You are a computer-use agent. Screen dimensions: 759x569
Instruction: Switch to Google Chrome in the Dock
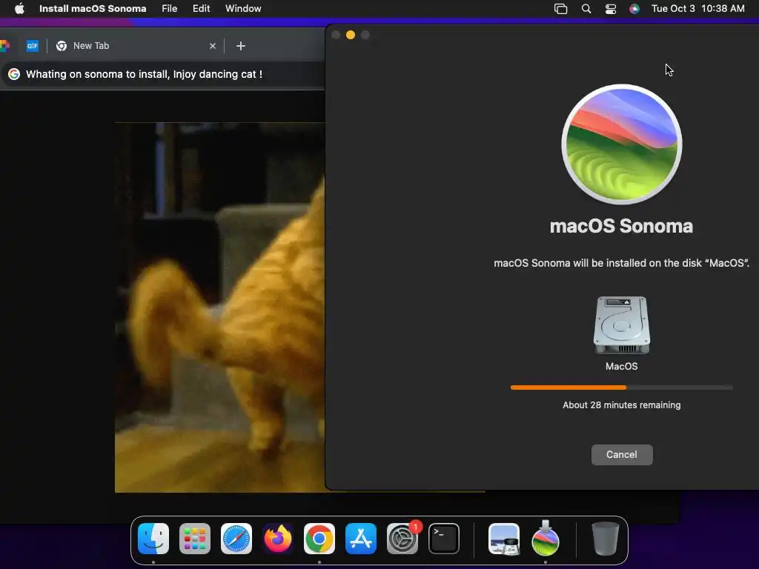pyautogui.click(x=319, y=539)
